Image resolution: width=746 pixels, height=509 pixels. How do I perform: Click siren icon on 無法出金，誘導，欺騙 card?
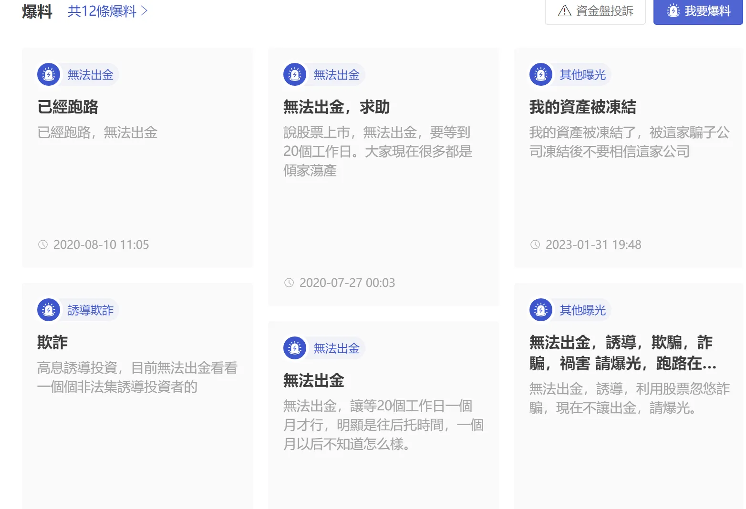pyautogui.click(x=541, y=310)
